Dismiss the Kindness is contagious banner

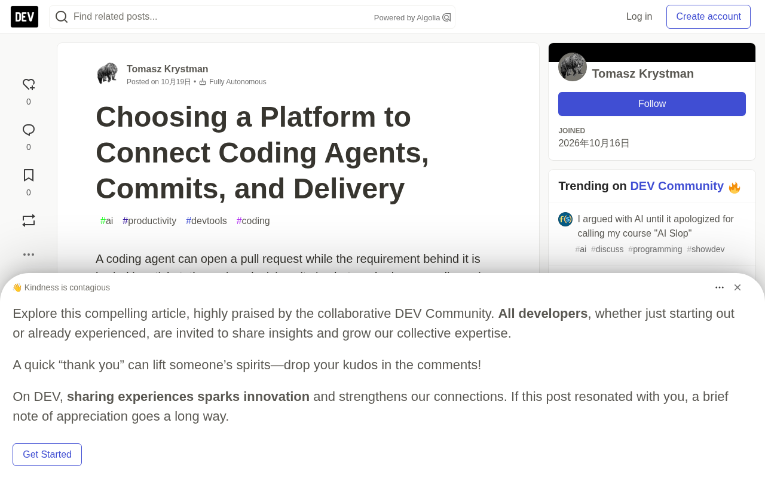coord(738,287)
